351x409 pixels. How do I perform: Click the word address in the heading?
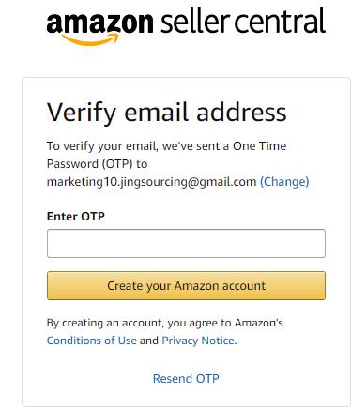click(241, 113)
